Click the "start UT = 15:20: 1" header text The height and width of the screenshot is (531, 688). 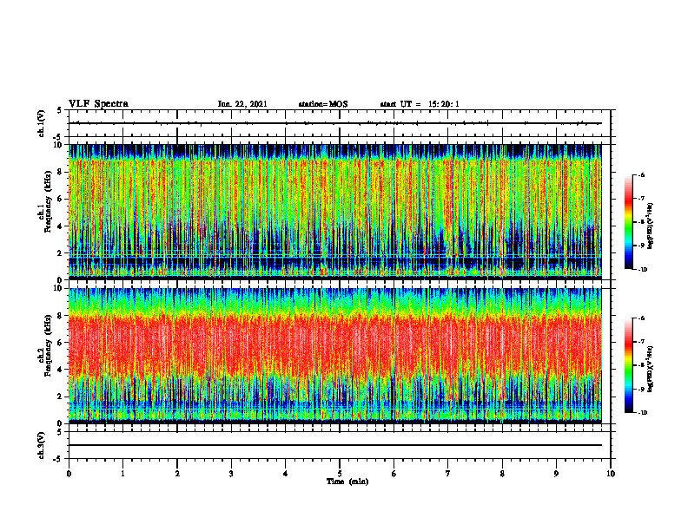point(420,104)
